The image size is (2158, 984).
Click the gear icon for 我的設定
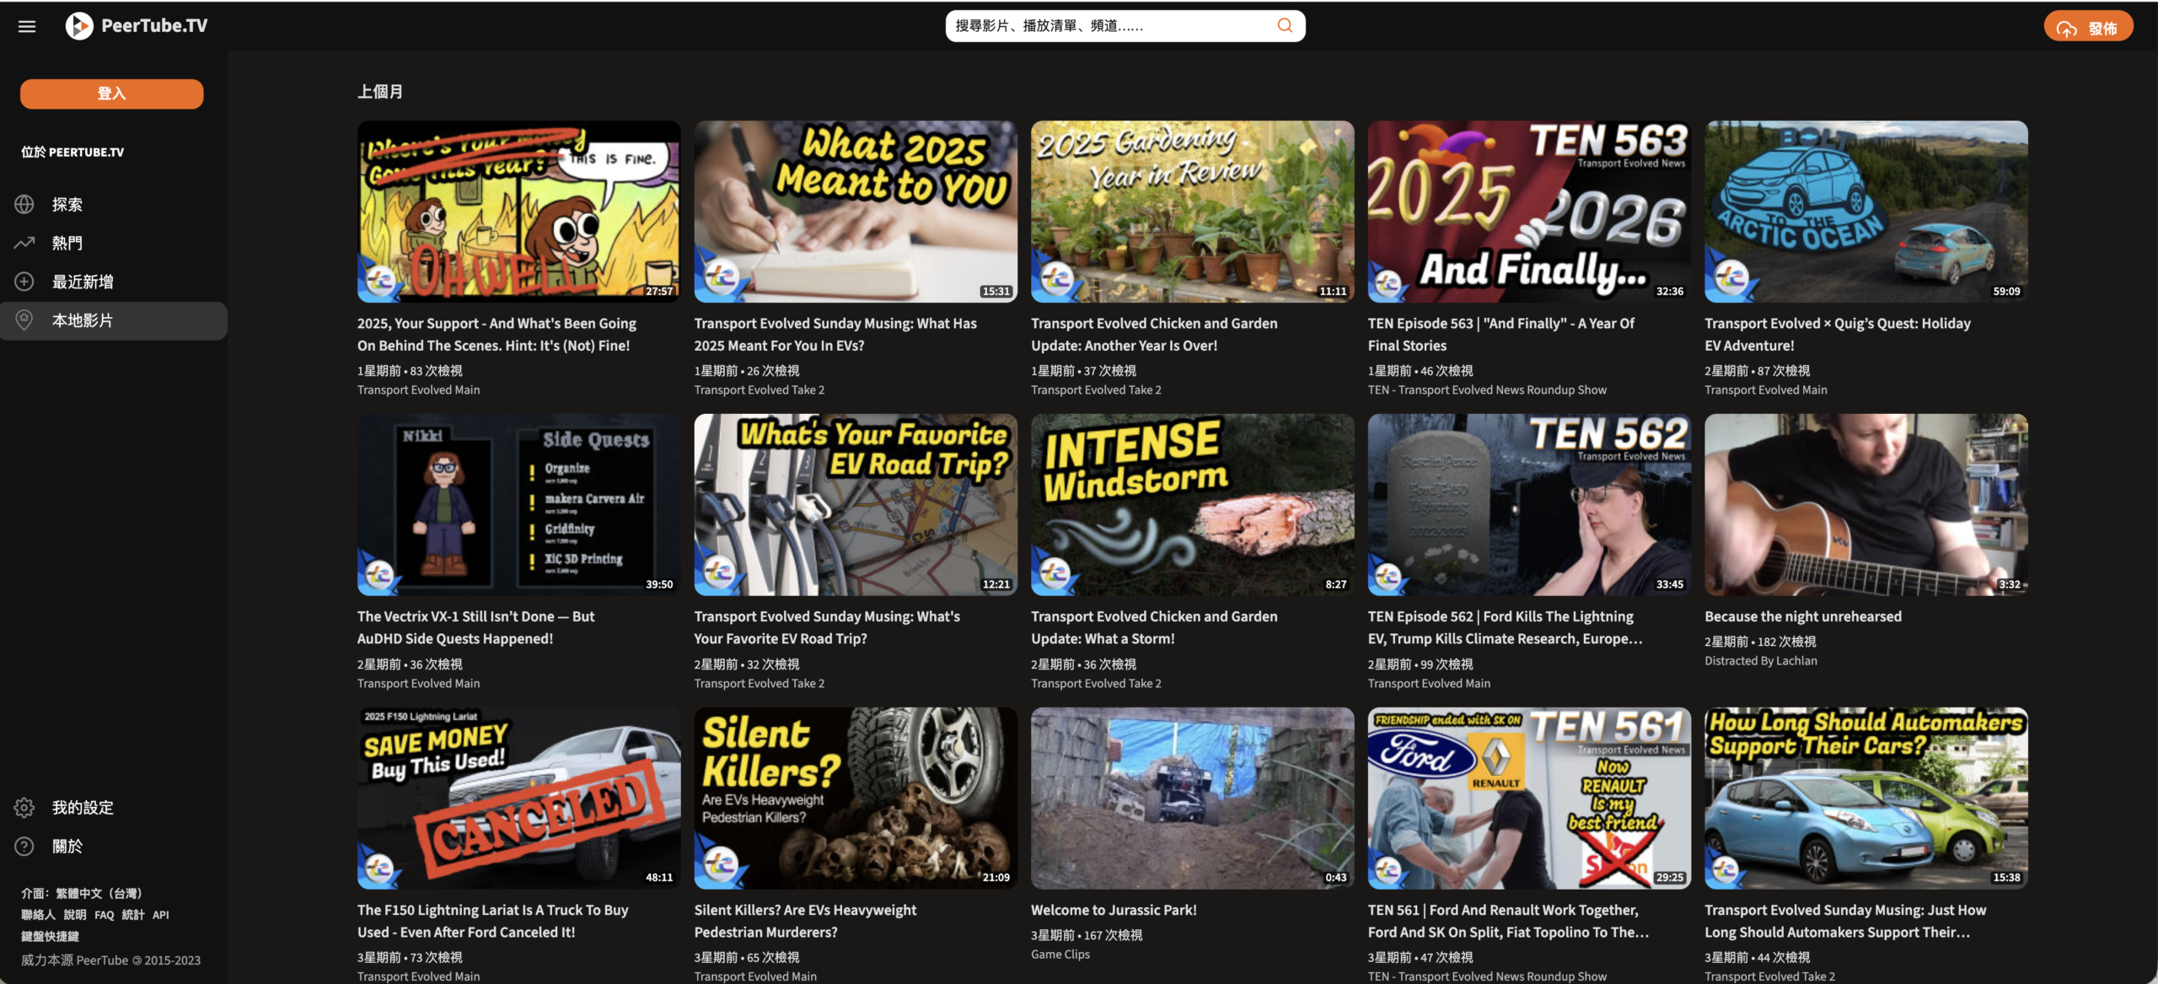click(x=24, y=807)
